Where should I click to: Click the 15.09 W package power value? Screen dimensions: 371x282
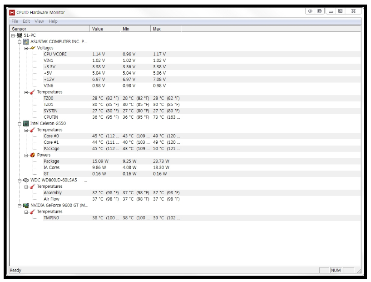tap(100, 161)
